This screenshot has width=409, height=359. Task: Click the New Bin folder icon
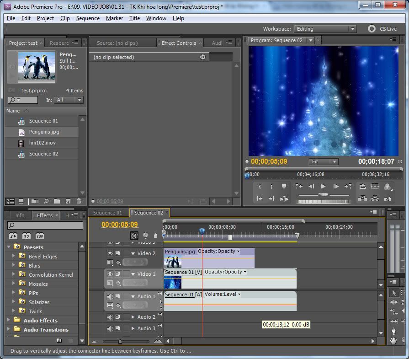tap(57, 201)
